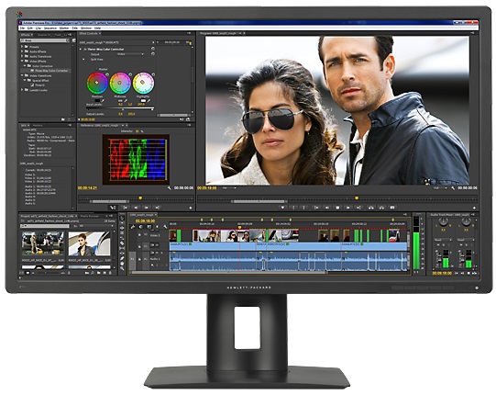Collapse the Video Transitions folder
Screen dimensions: 496x395
pos(22,75)
